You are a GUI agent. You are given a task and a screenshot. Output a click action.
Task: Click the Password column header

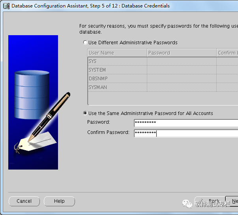182,53
